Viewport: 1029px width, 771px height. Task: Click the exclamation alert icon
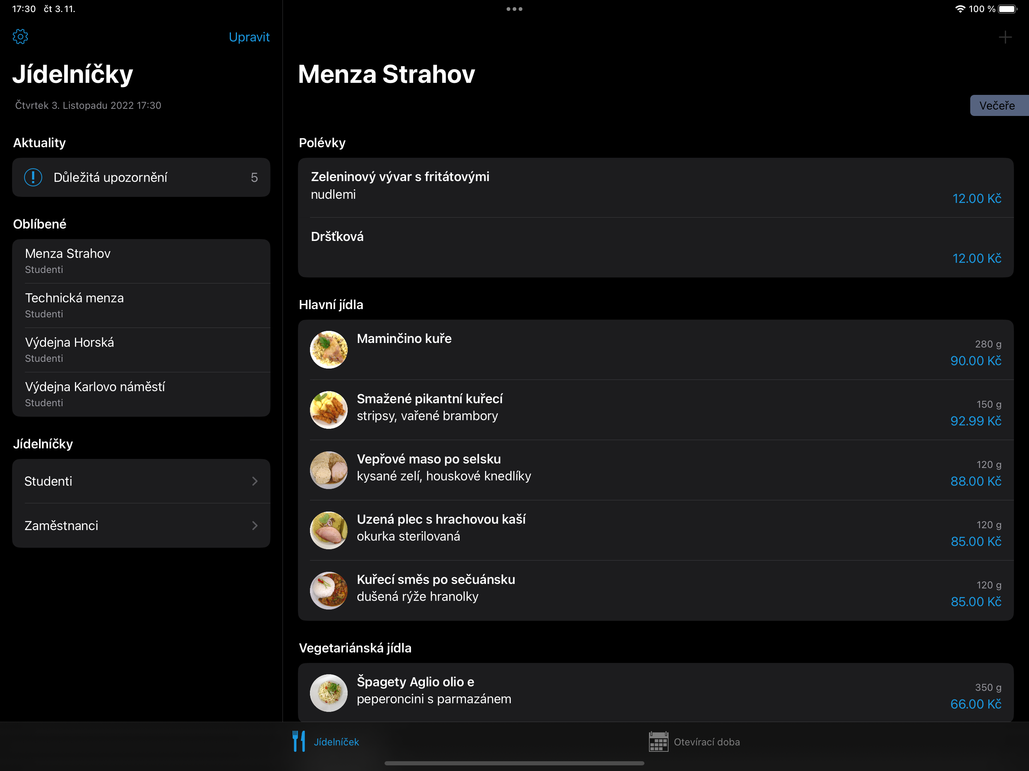tap(33, 177)
